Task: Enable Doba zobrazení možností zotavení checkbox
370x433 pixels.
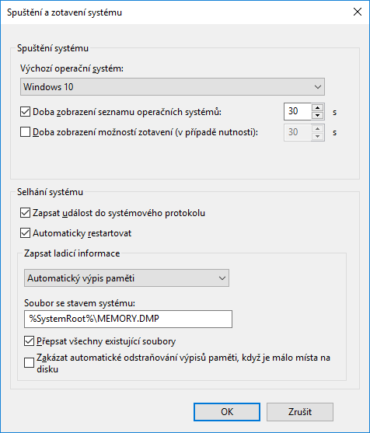Action: (25, 132)
